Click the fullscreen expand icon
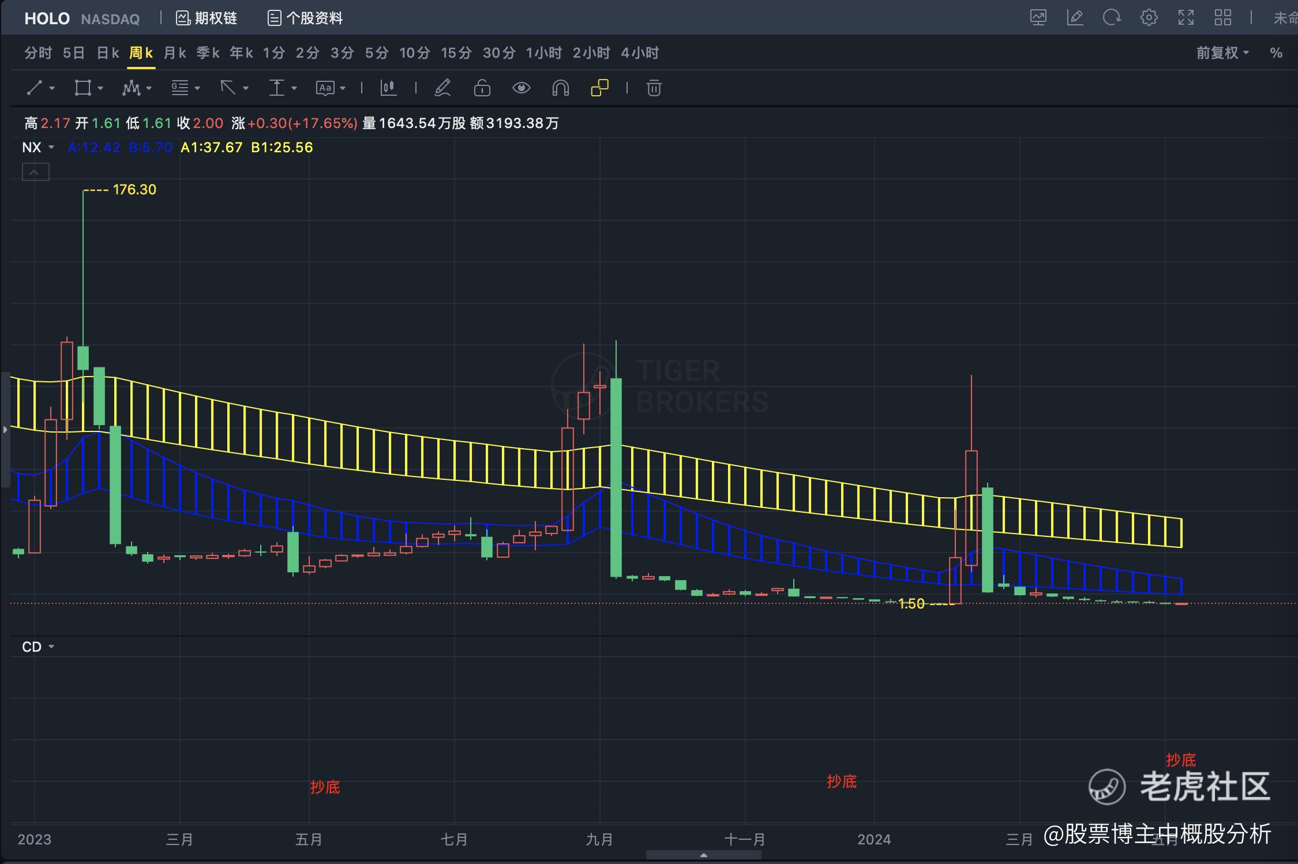 1186,18
